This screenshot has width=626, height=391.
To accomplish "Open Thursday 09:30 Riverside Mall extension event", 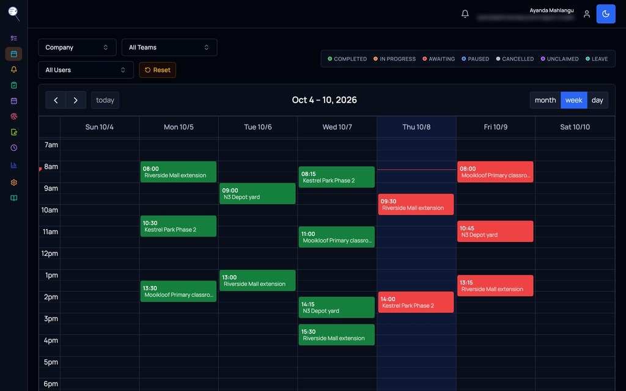I will coord(416,204).
